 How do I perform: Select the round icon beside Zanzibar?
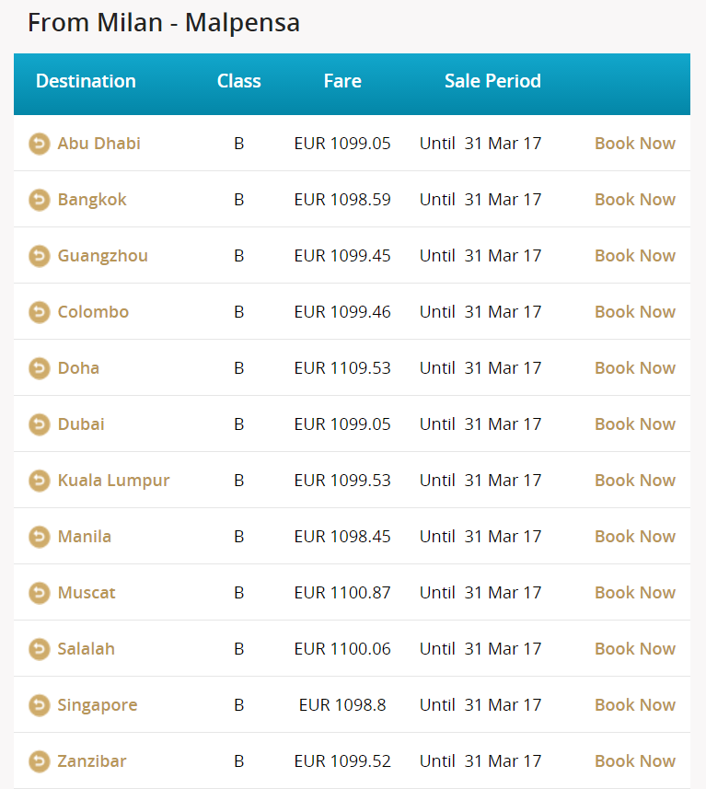[x=40, y=761]
